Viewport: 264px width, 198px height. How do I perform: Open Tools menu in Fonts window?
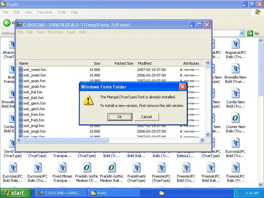pos(62,12)
